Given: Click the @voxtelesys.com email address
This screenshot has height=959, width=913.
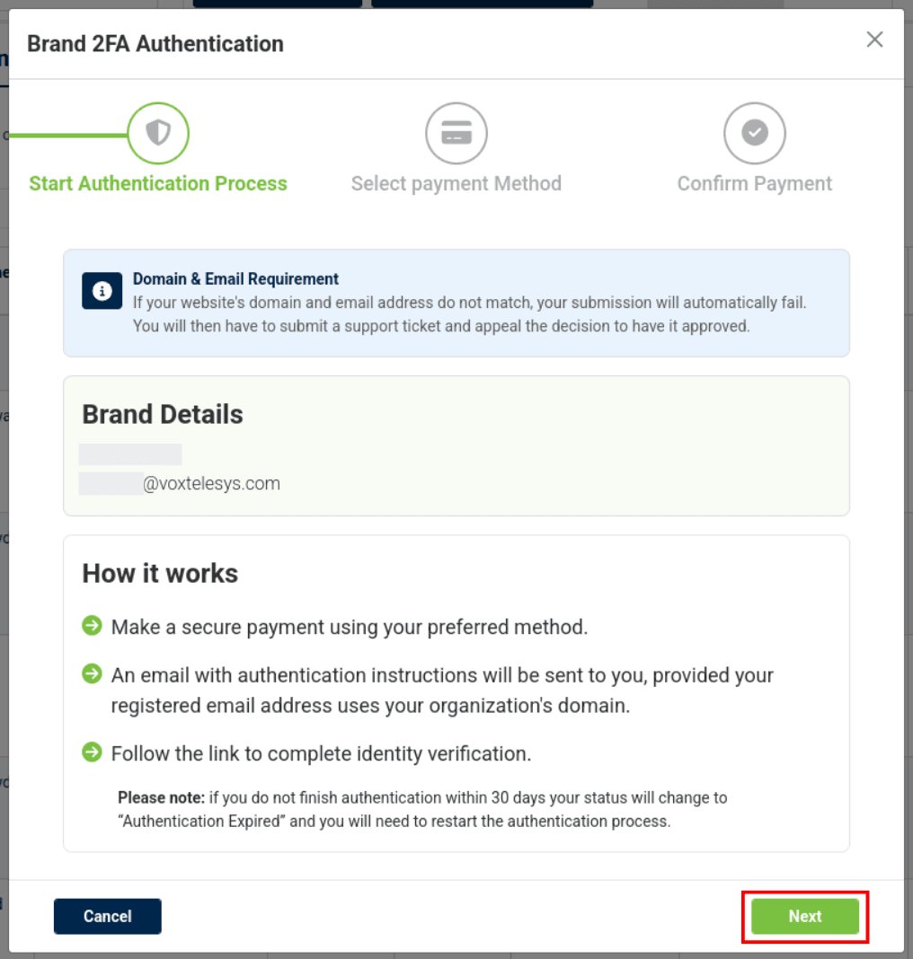Looking at the screenshot, I should (211, 484).
